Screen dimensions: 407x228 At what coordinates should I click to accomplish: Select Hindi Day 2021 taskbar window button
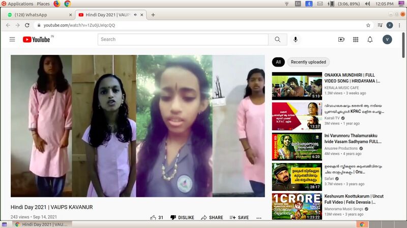[42, 224]
